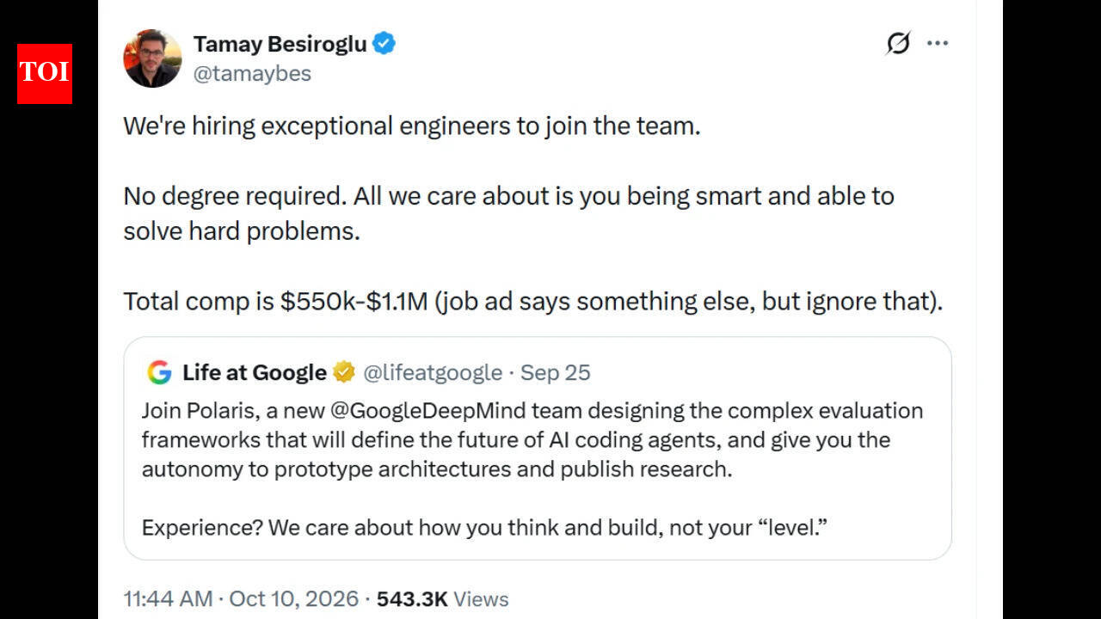The width and height of the screenshot is (1101, 619).
Task: Click the blue verified badge beside Tamay Besiroglu
Action: tap(384, 44)
